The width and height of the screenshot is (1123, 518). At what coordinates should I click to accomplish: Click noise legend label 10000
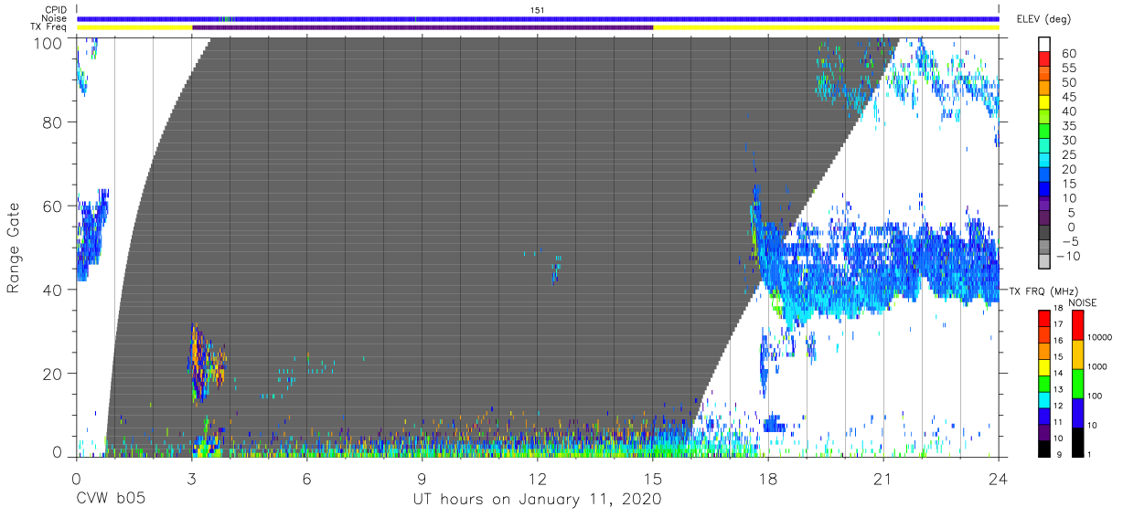tap(1102, 337)
